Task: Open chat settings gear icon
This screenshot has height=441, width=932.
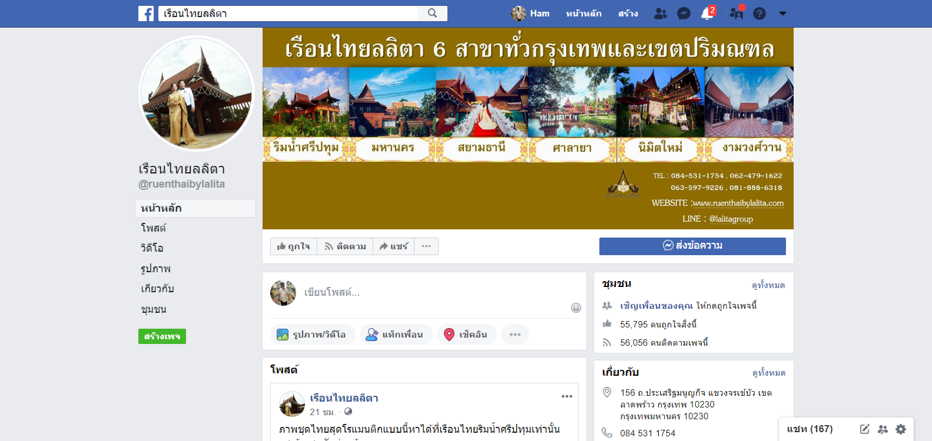Action: click(901, 429)
